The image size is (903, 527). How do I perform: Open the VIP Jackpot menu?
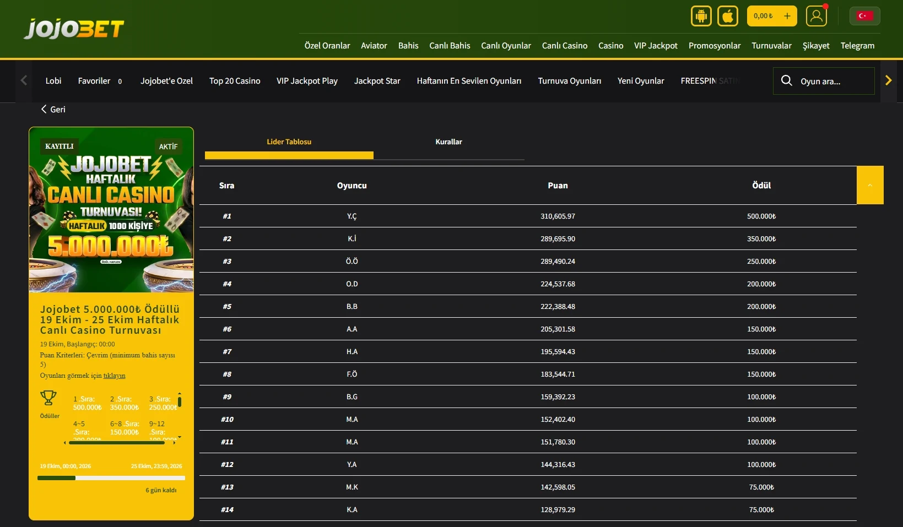coord(656,46)
